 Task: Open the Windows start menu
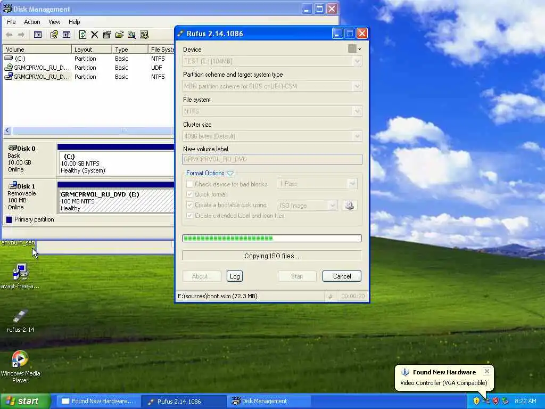click(25, 402)
